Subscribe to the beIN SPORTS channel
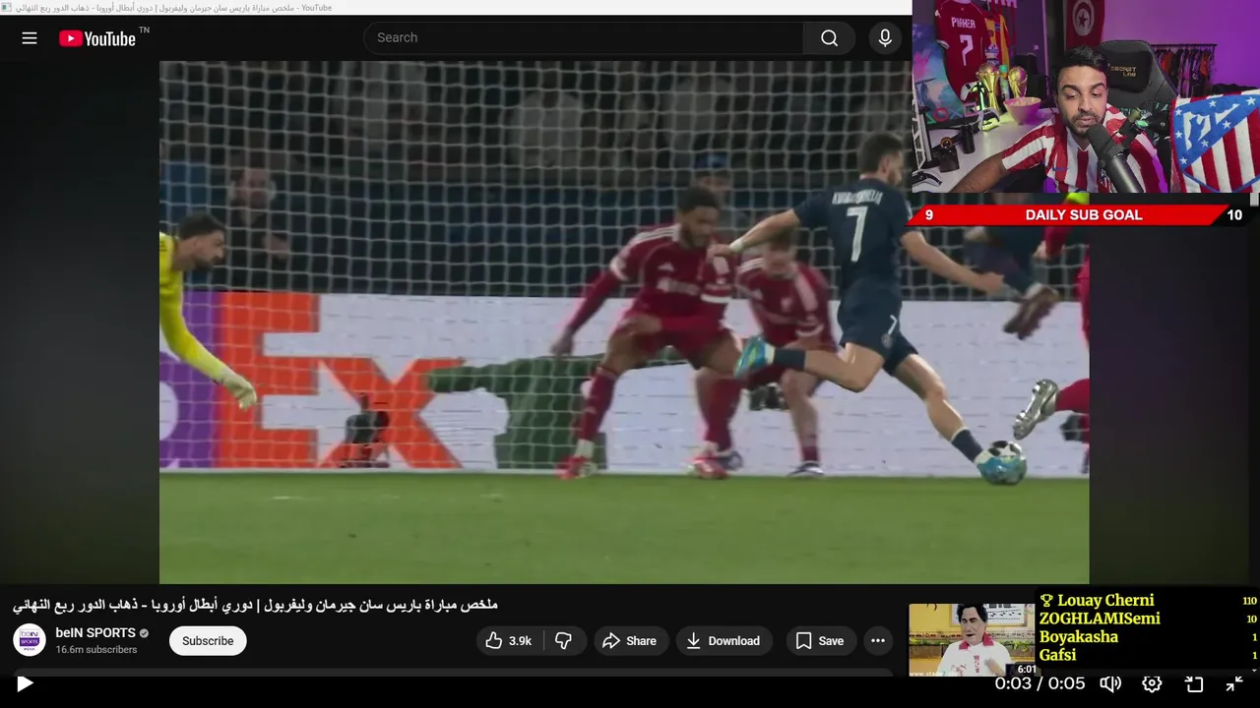1260x708 pixels. pos(208,641)
